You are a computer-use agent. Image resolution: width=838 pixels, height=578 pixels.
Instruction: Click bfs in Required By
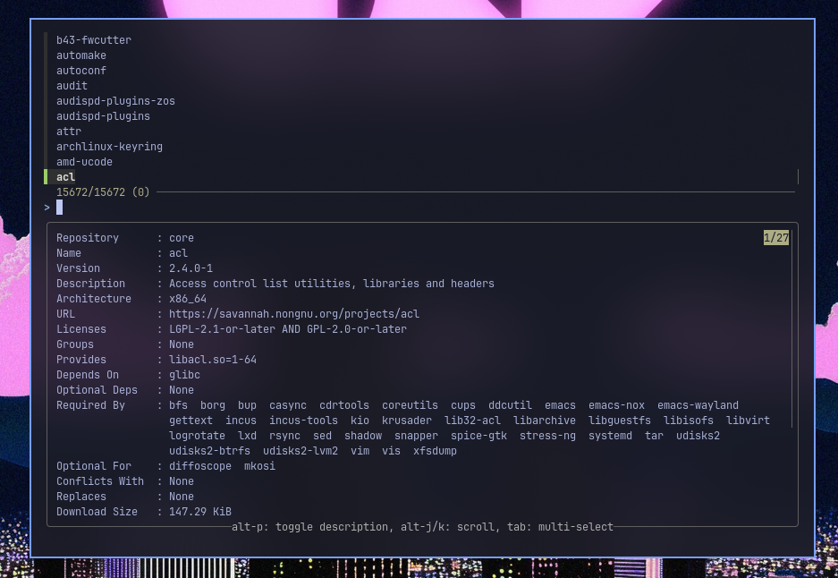pyautogui.click(x=178, y=405)
